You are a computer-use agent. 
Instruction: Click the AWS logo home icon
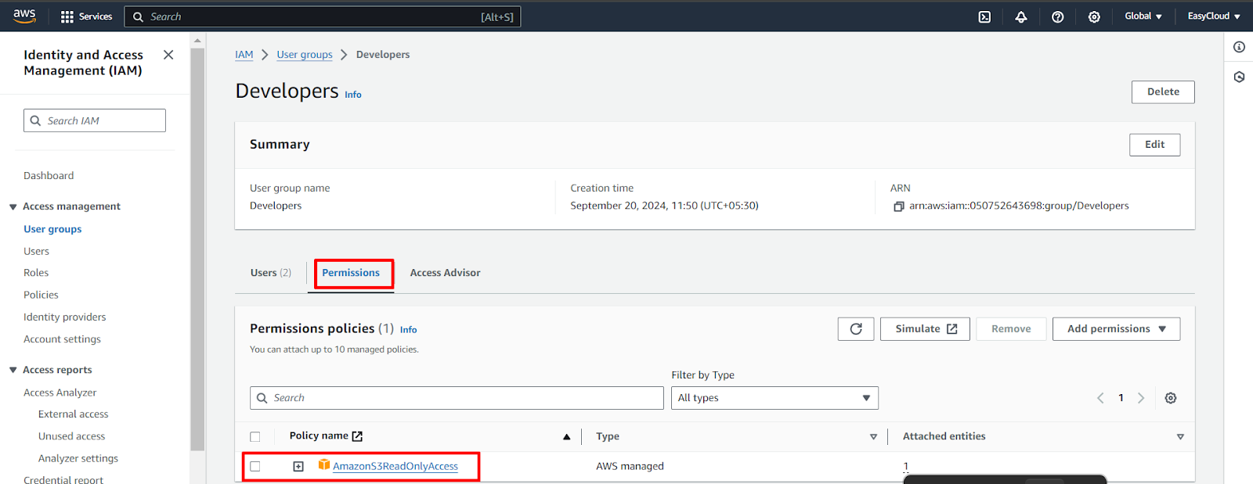tap(24, 16)
